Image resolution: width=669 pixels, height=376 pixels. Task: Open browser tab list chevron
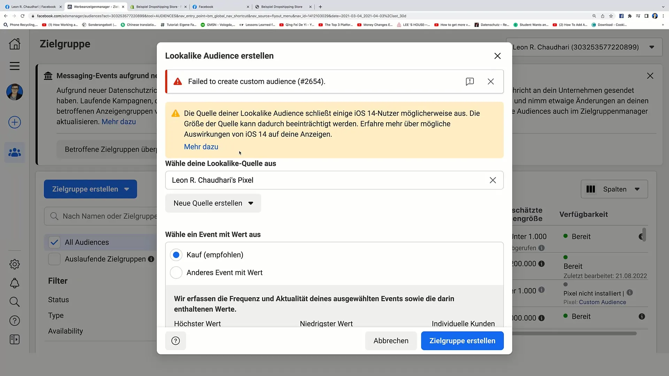click(663, 7)
